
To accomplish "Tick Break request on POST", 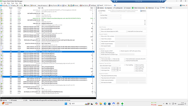I will [100, 51].
